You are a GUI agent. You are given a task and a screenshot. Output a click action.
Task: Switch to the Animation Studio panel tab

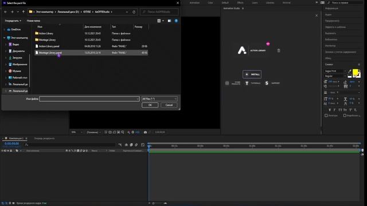[232, 9]
